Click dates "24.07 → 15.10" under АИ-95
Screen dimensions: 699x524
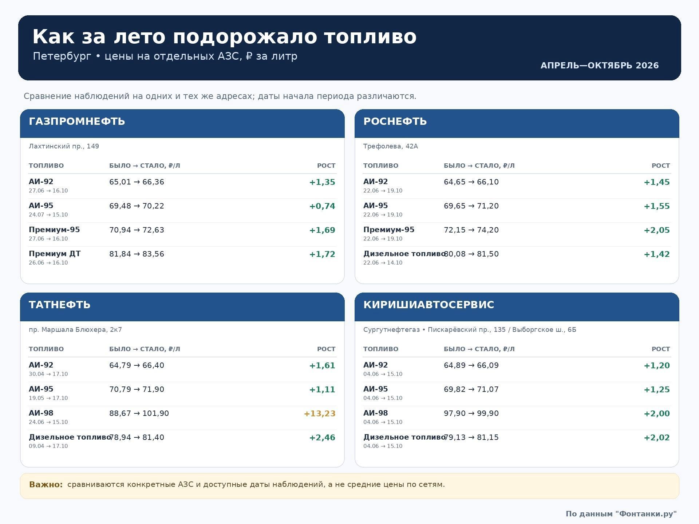48,215
